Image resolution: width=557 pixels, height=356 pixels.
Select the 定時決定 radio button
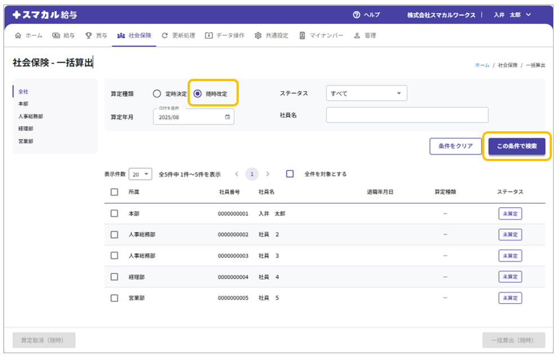coord(157,94)
